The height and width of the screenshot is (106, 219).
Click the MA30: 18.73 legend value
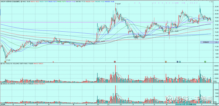53,2
